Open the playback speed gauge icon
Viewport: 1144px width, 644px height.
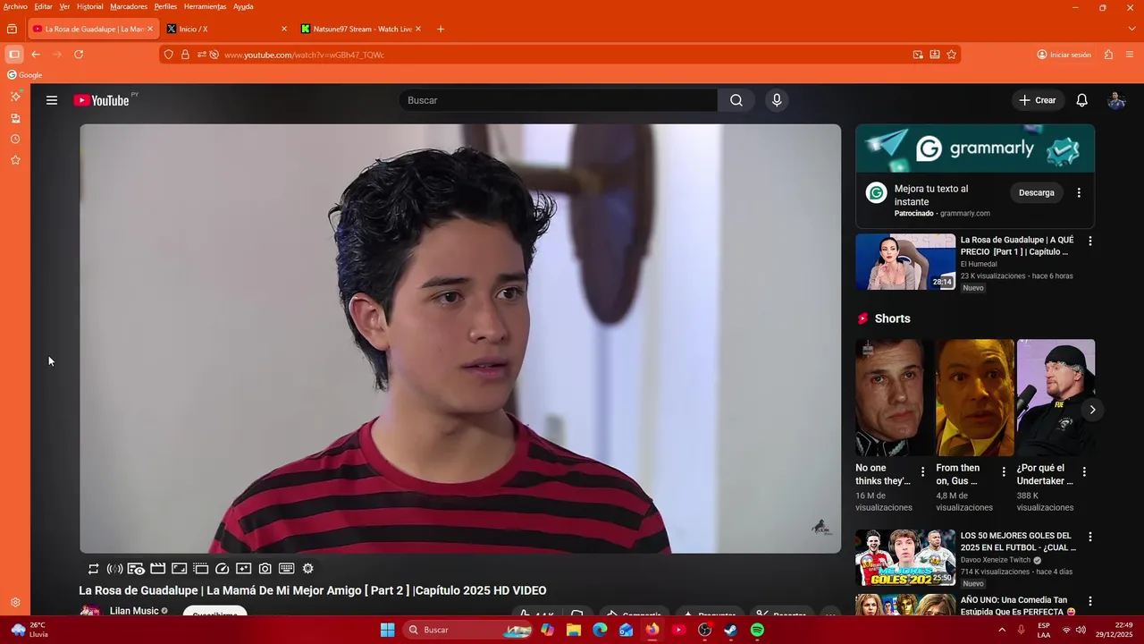[222, 569]
